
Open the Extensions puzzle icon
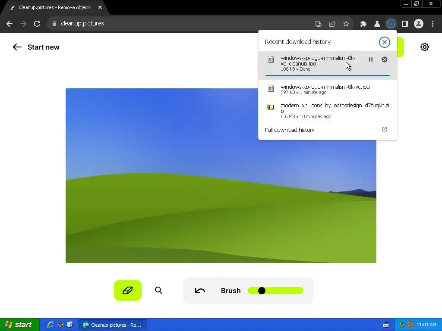pyautogui.click(x=363, y=24)
